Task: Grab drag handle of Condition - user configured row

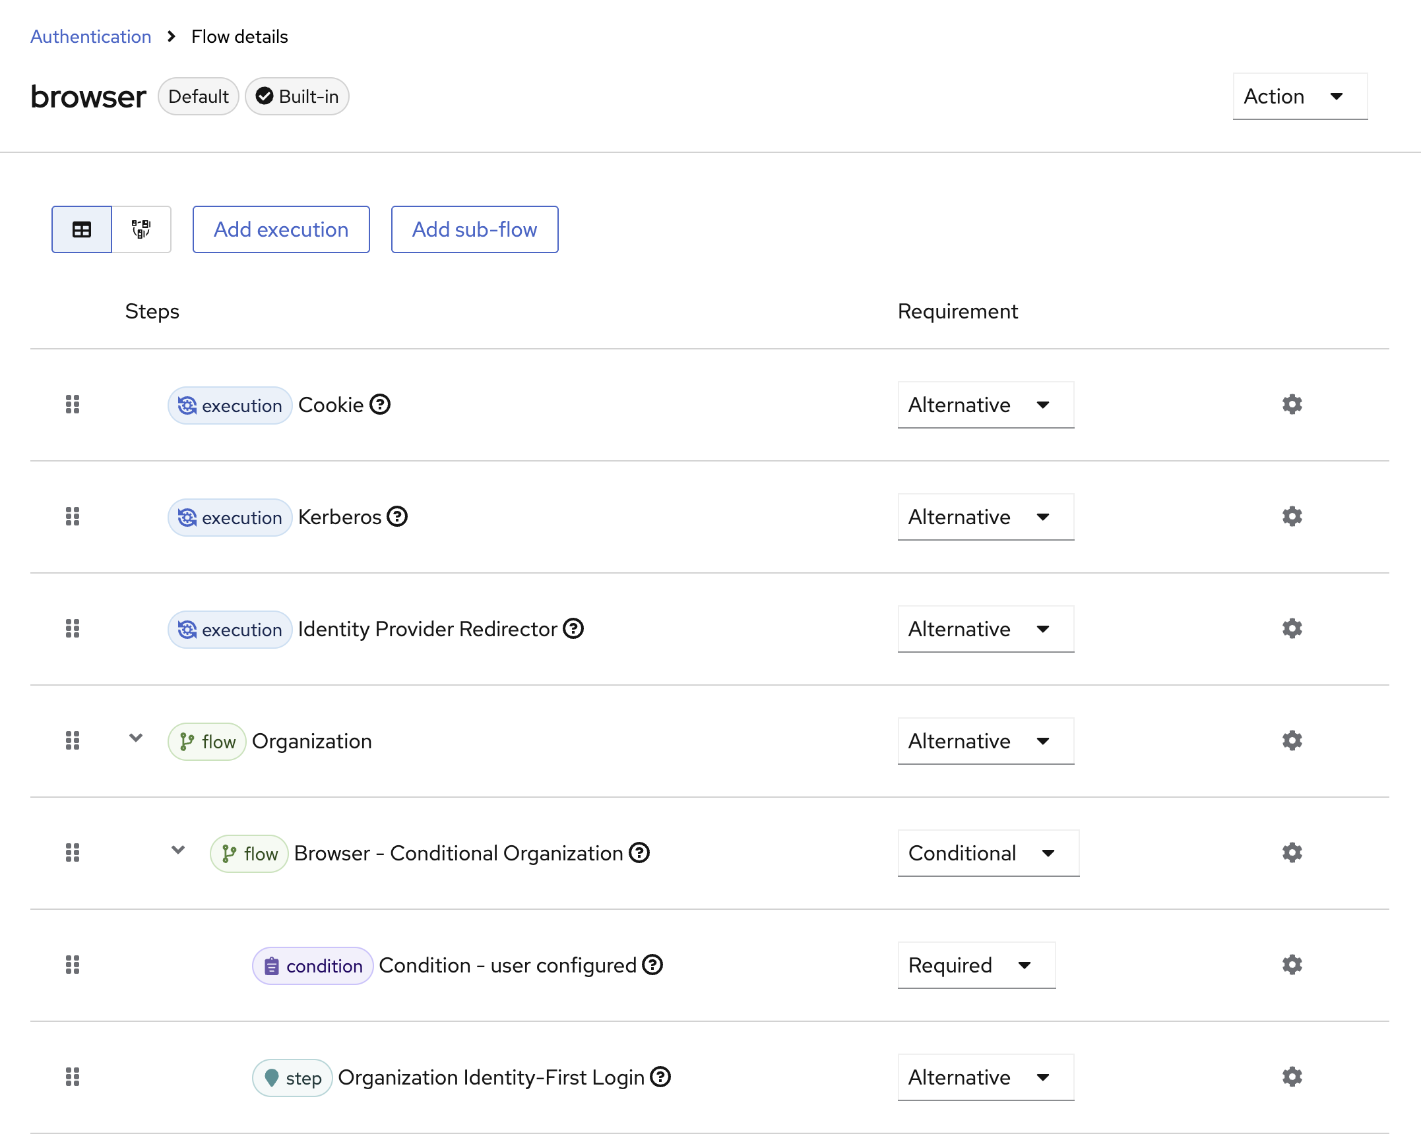Action: pos(73,965)
